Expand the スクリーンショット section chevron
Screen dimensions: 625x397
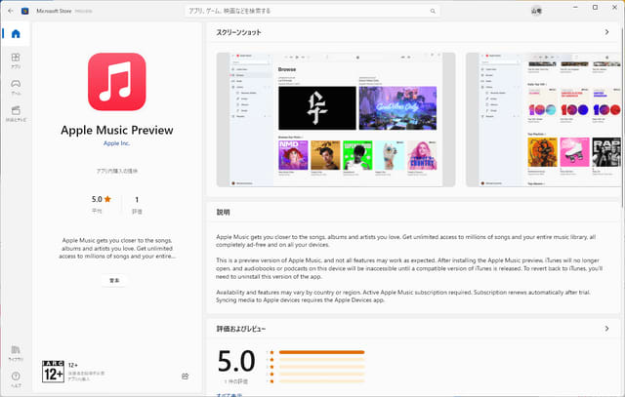606,32
